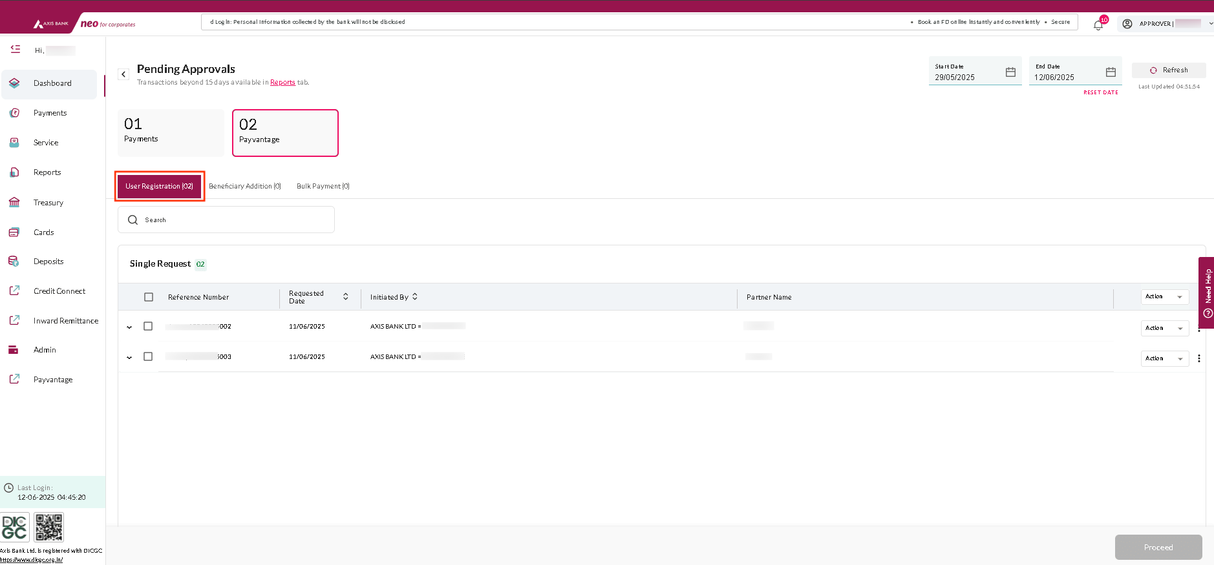Viewport: 1214px width, 565px height.
Task: Select the 01 Payments card
Action: (171, 132)
